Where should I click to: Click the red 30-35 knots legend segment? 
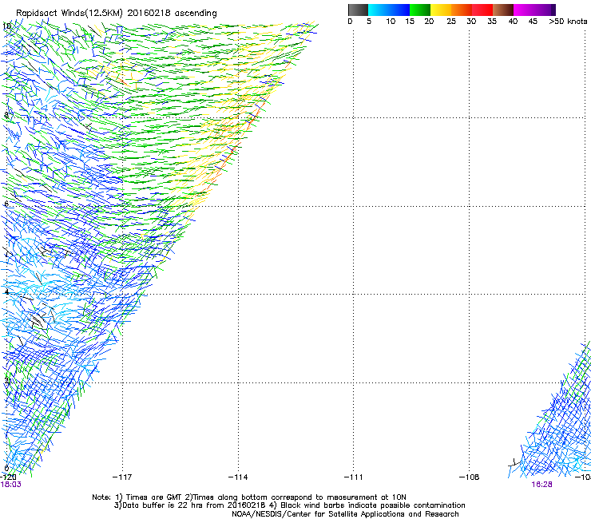482,10
